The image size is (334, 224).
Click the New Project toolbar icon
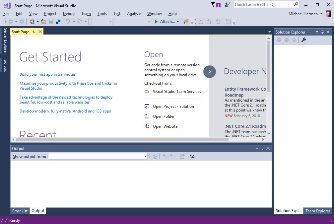click(32, 22)
